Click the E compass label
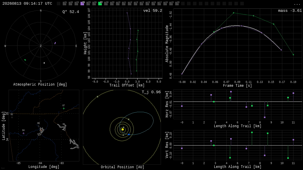The image size is (303, 170). pyautogui.click(x=76, y=46)
